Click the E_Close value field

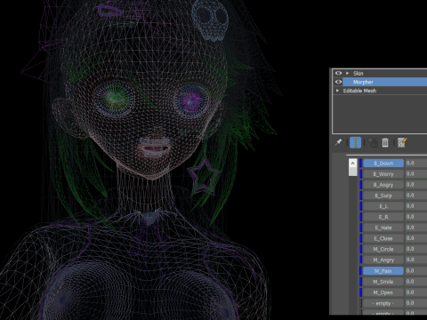tap(416, 238)
